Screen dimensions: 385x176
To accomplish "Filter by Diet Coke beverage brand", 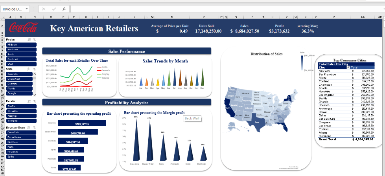I will coord(21,142).
